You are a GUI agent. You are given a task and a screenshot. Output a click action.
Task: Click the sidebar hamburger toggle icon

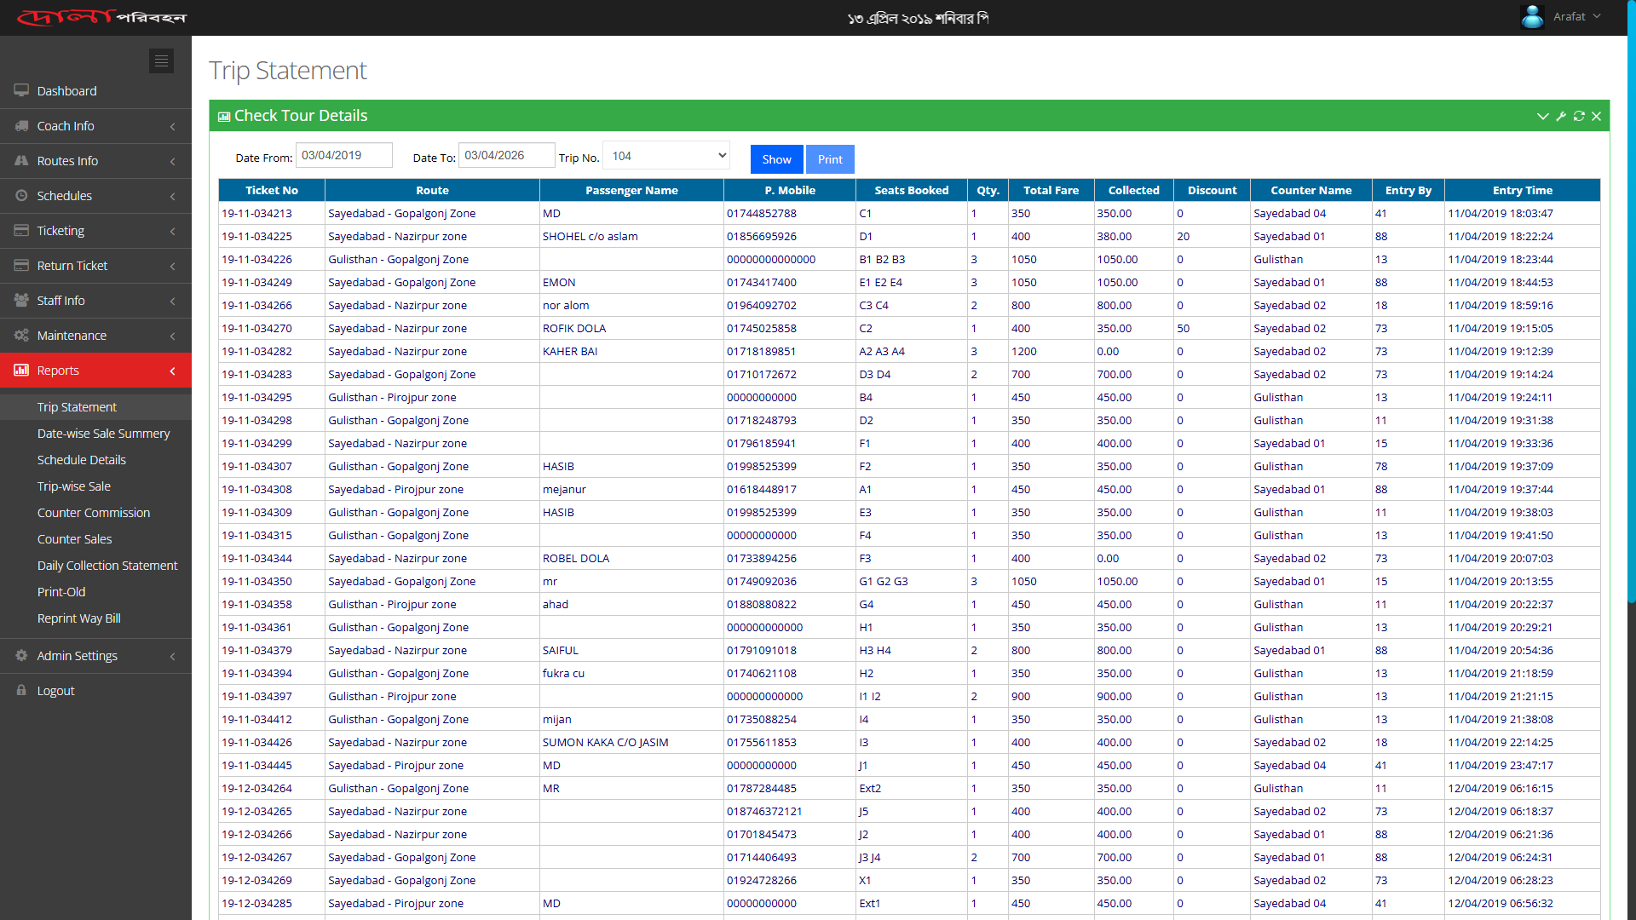(161, 60)
